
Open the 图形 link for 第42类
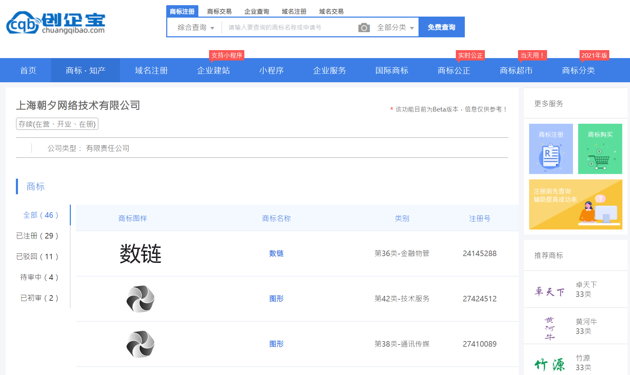tap(276, 299)
